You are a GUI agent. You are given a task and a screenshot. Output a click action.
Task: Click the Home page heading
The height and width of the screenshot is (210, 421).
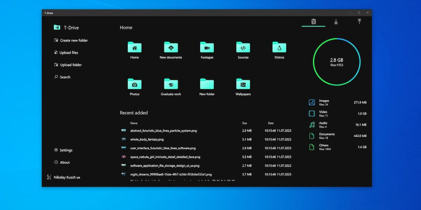pyautogui.click(x=126, y=27)
